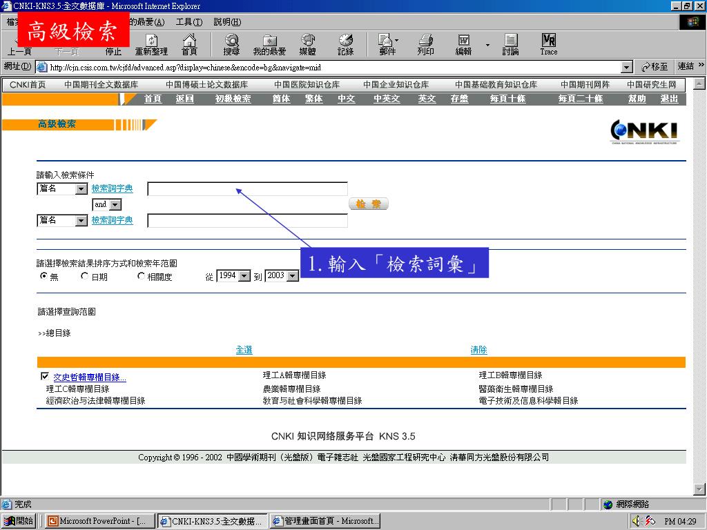This screenshot has height=530, width=707.
Task: Open 中国医院知识仓库 top link
Action: (307, 85)
